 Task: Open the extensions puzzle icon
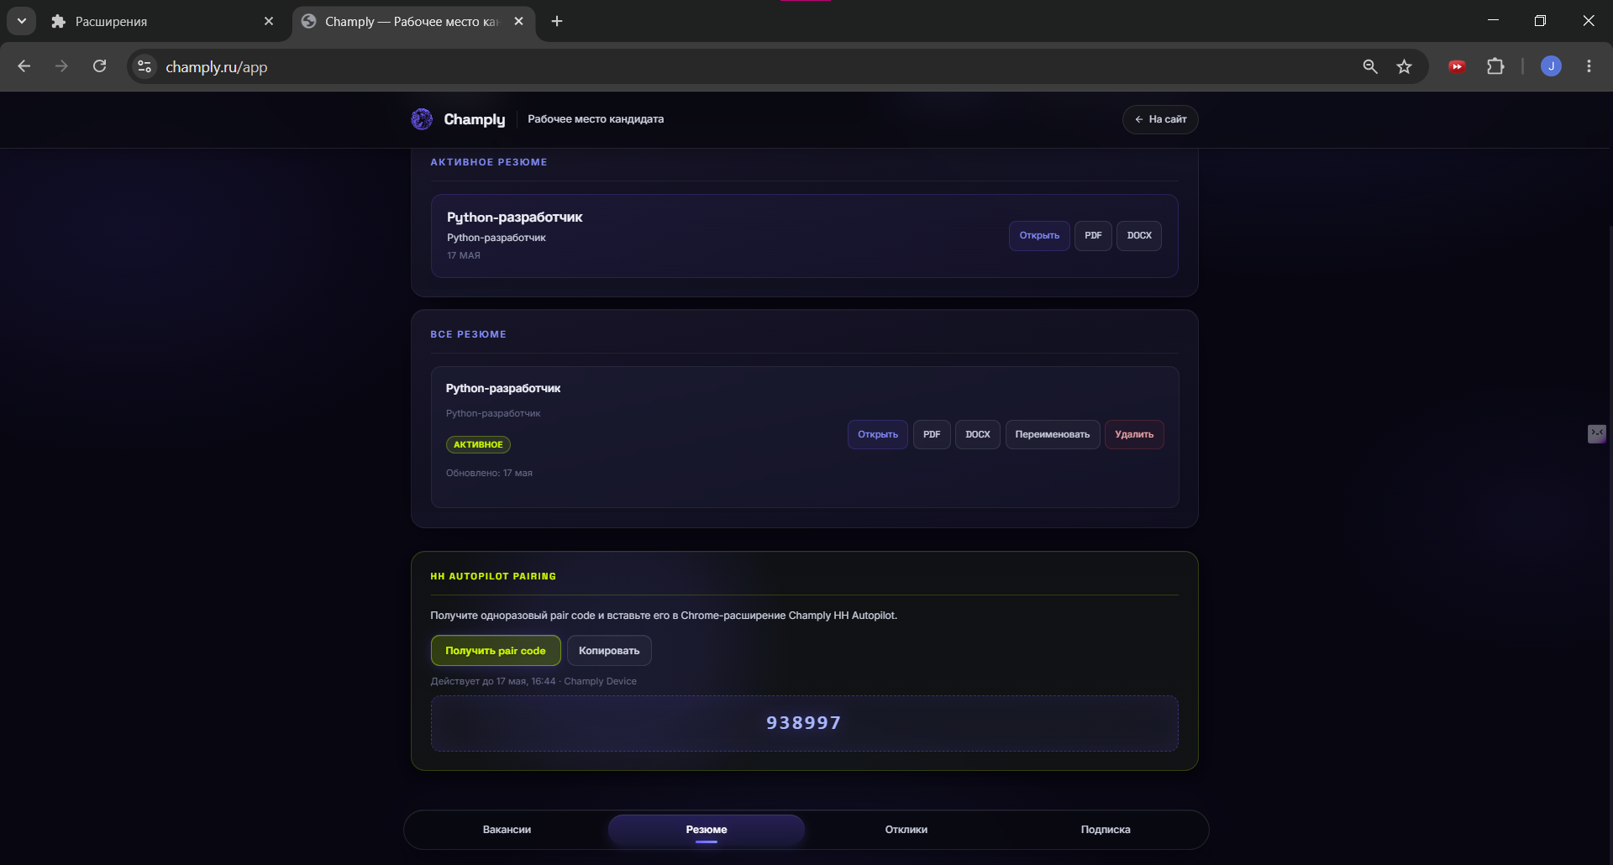[1495, 66]
